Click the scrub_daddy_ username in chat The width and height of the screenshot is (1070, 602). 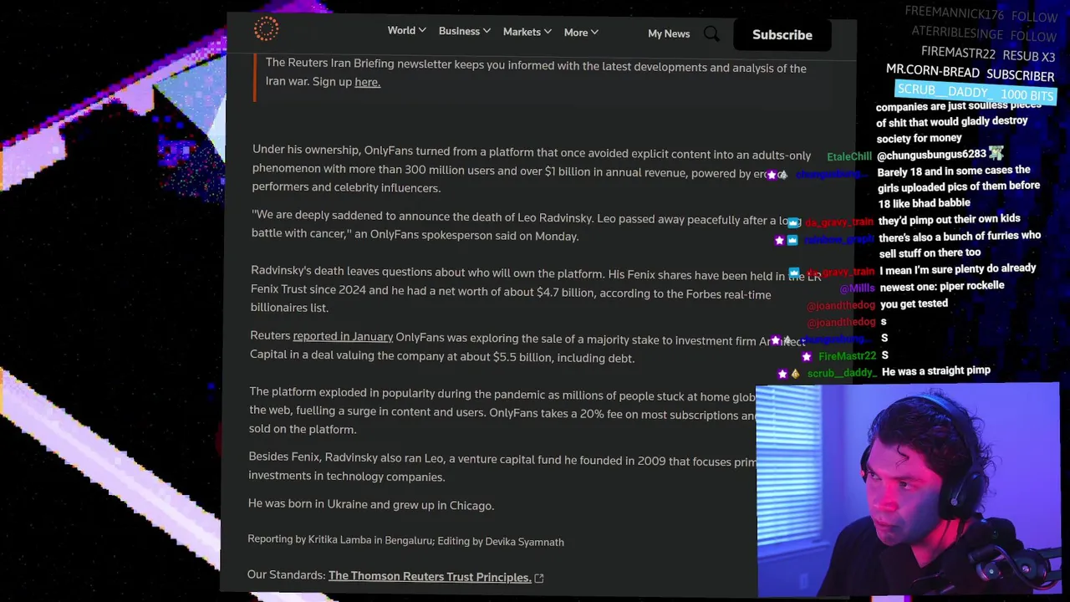click(842, 373)
